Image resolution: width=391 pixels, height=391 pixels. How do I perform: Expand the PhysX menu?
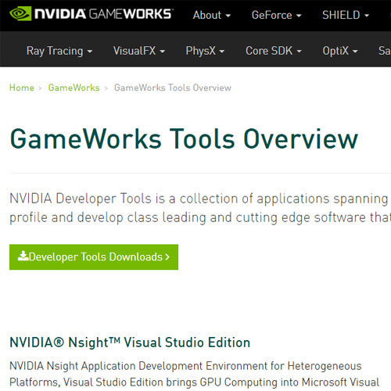pyautogui.click(x=205, y=51)
